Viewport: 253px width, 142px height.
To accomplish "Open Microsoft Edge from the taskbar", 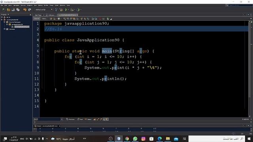I will (160, 138).
